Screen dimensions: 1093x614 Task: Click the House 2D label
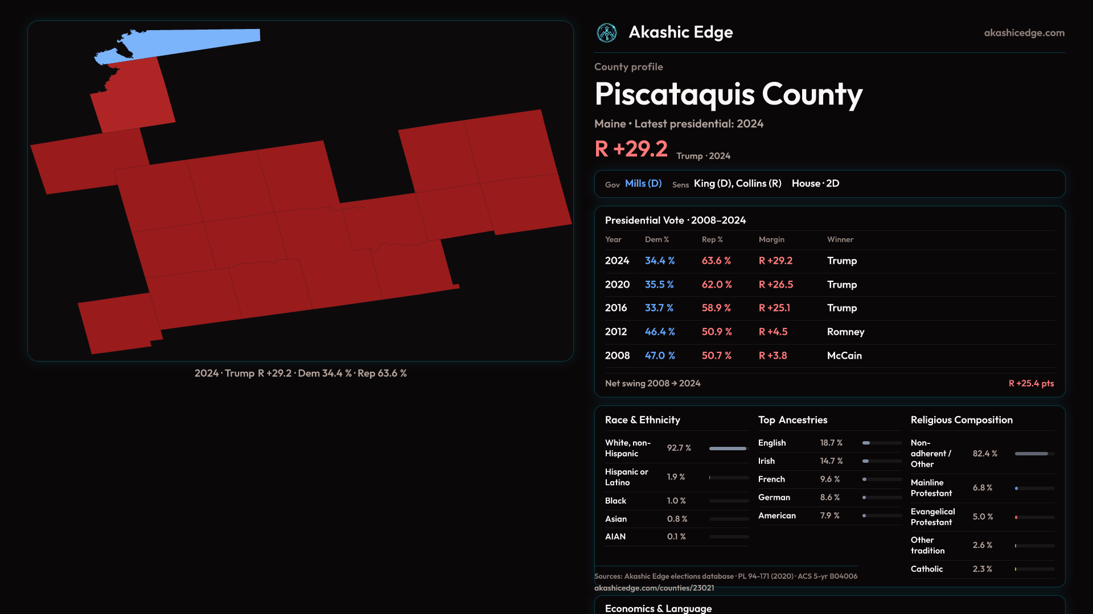point(815,184)
